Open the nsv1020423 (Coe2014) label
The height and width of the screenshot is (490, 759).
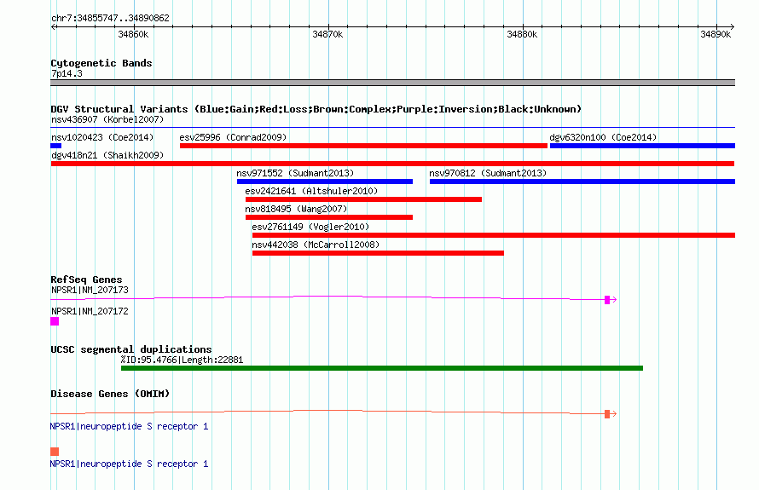[102, 137]
